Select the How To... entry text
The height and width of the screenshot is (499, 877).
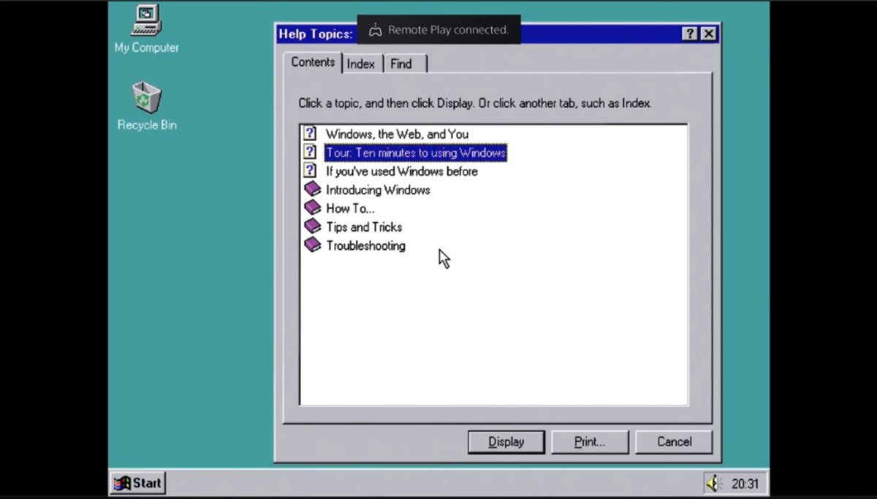coord(350,208)
